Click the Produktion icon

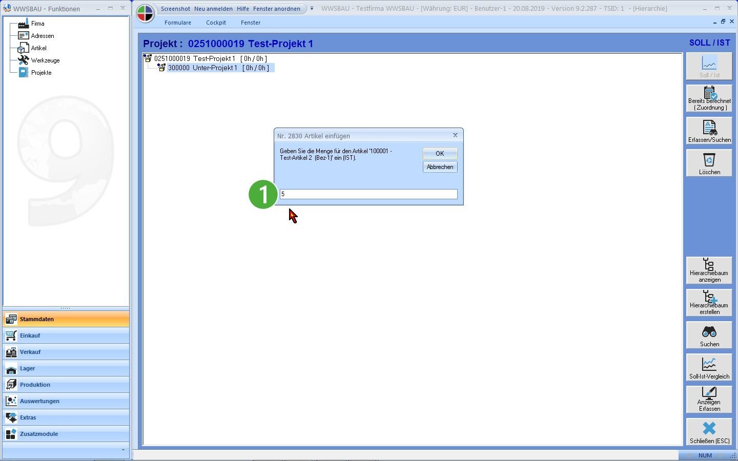pyautogui.click(x=11, y=385)
